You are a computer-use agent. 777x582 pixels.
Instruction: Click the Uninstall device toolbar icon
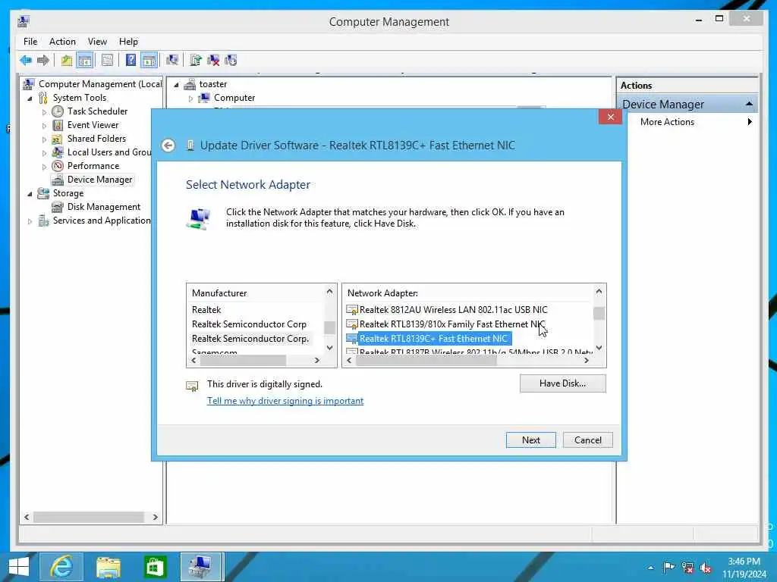coord(213,61)
